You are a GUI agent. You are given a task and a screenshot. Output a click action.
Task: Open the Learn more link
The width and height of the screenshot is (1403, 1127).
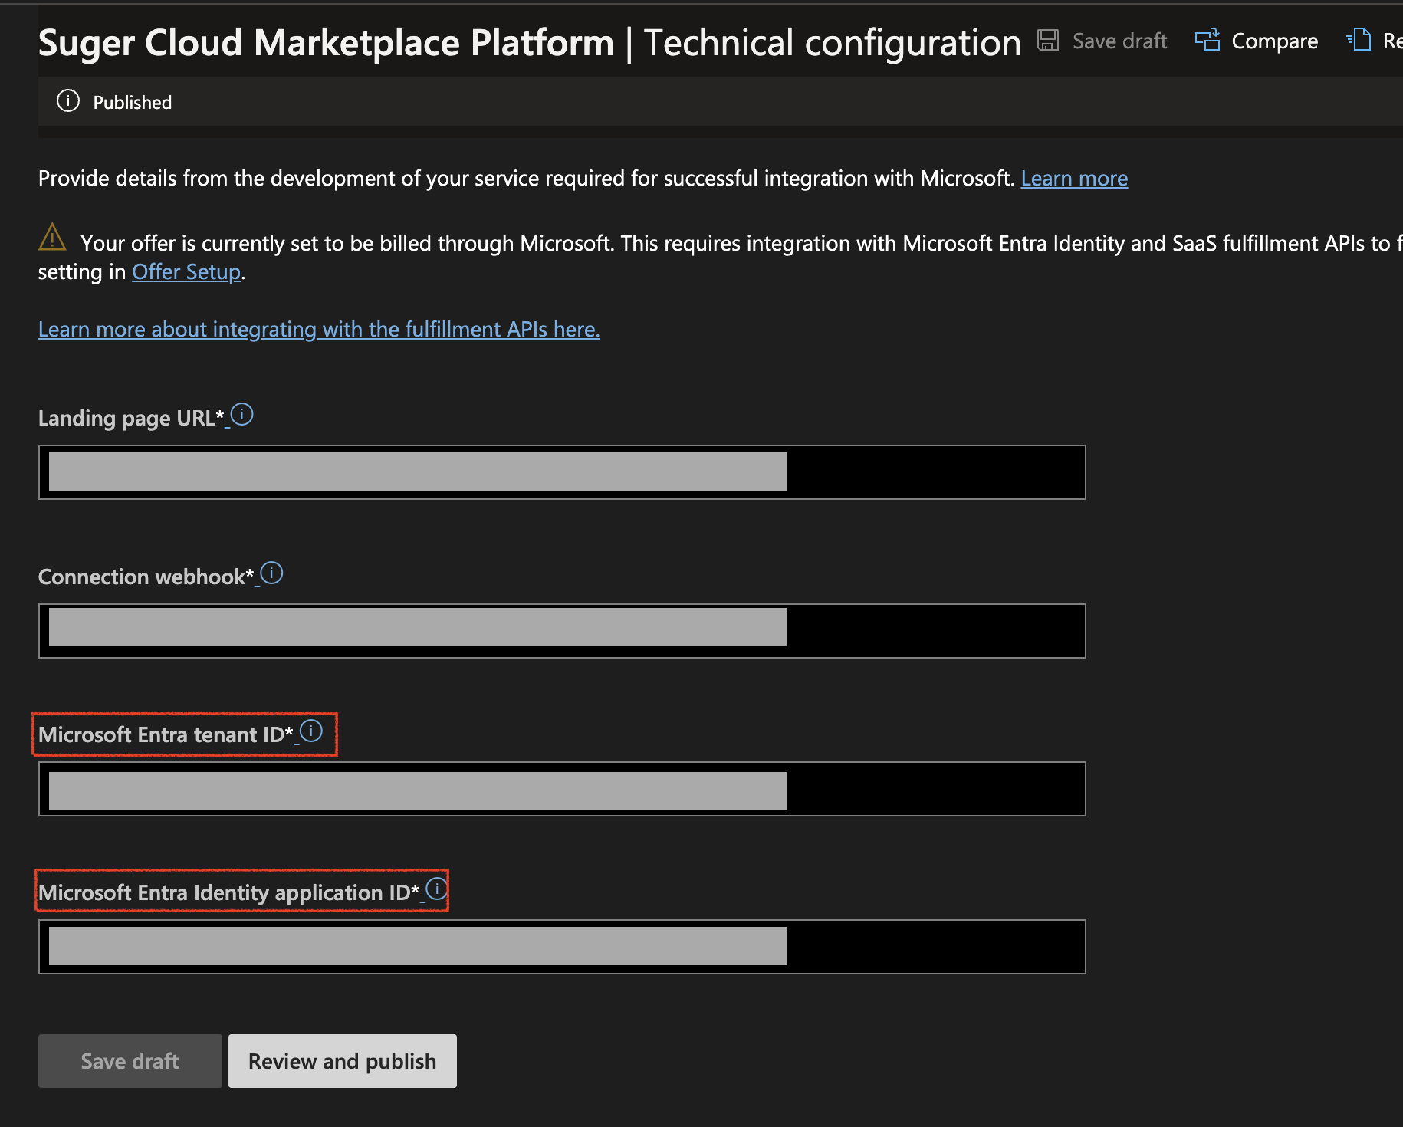click(x=1074, y=178)
